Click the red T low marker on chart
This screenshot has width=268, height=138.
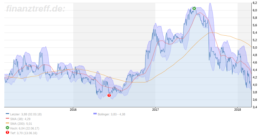click(109, 95)
